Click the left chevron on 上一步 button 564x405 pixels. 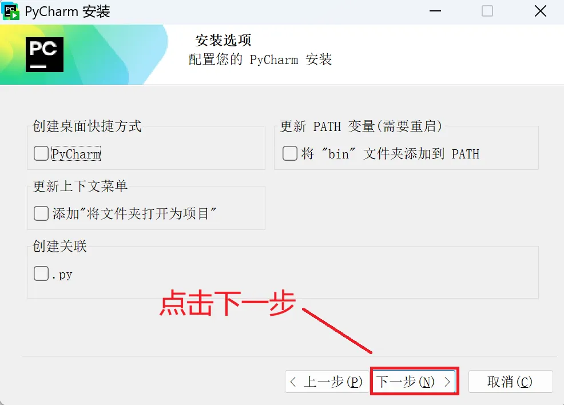(293, 382)
